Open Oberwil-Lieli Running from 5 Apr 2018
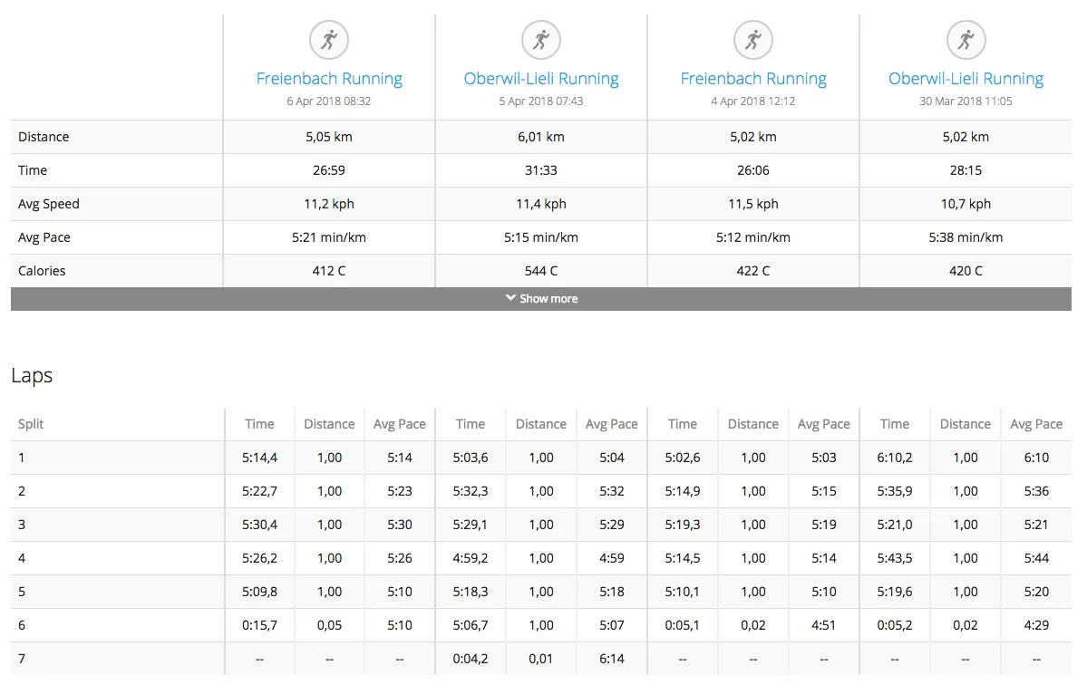This screenshot has width=1087, height=685. (x=541, y=79)
